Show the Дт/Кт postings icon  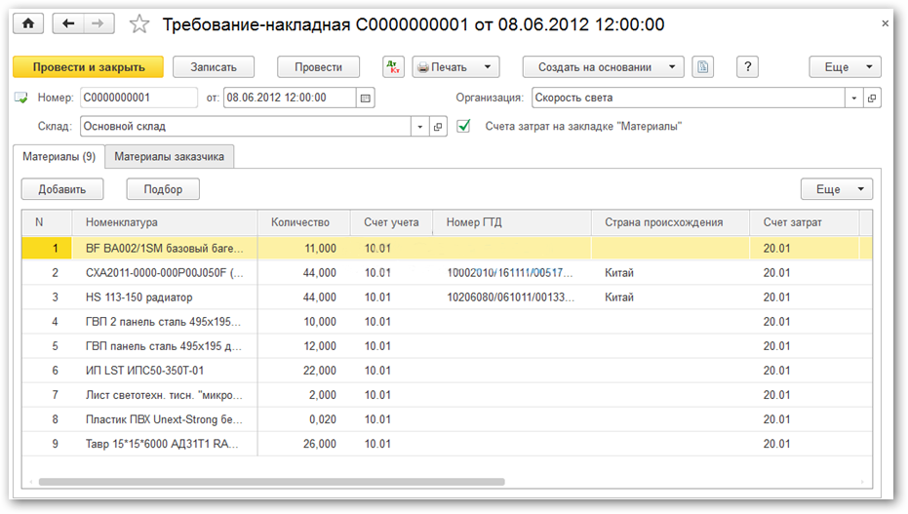coord(393,67)
